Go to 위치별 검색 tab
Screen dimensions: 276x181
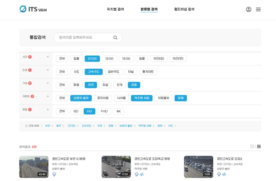115,9
